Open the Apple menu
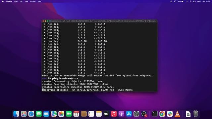Screen dimensions: 212x119 pos(3,1)
